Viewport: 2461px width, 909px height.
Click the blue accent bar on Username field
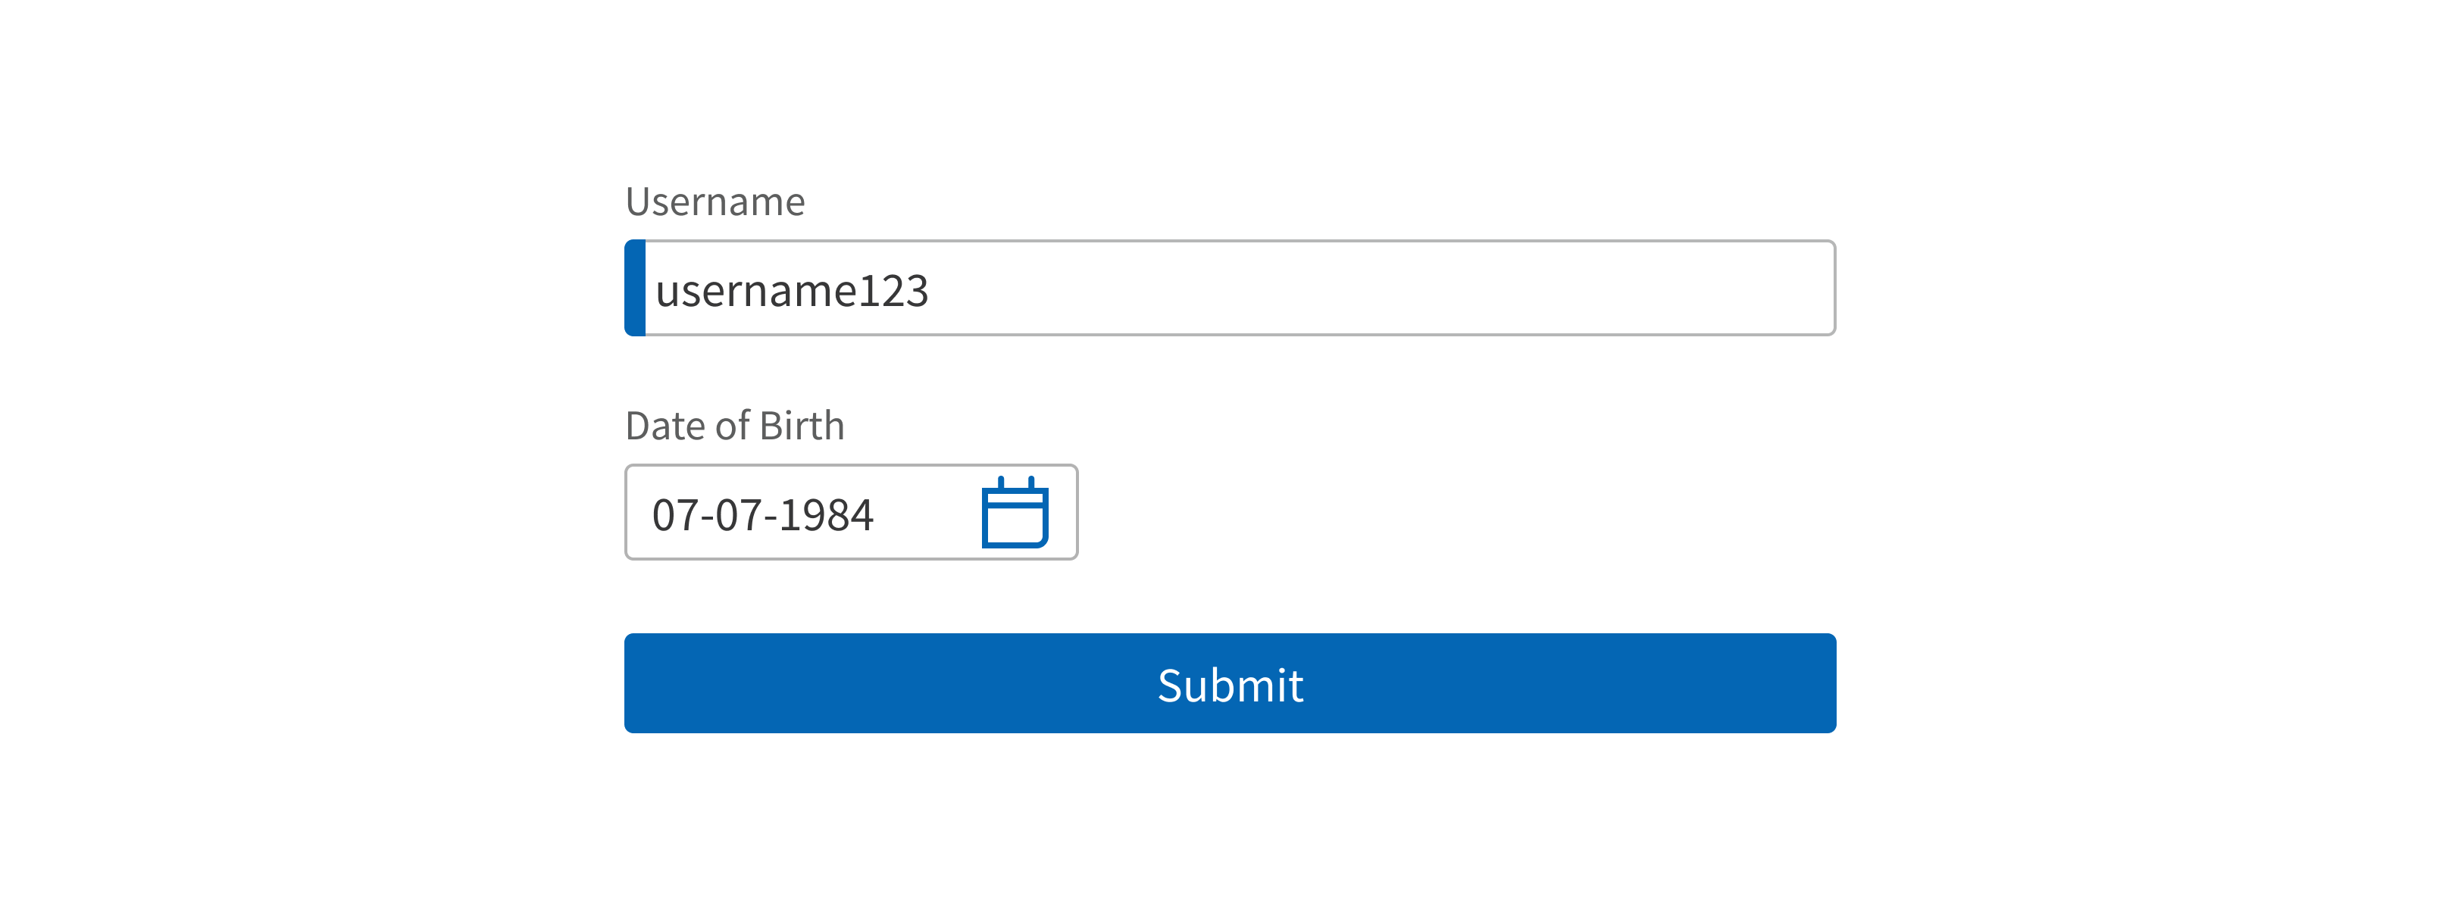(x=635, y=287)
